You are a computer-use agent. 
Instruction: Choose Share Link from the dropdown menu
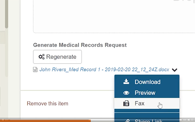coord(147,120)
